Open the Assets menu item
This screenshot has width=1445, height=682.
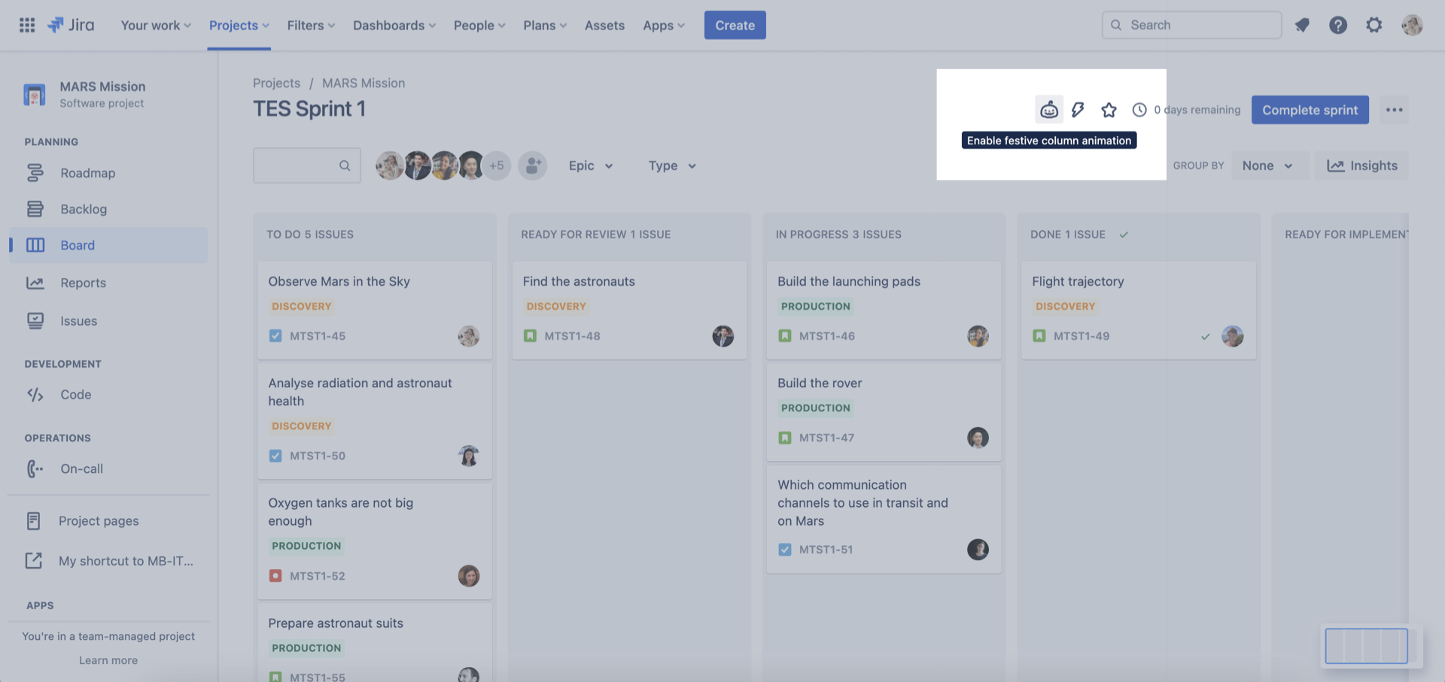(x=604, y=25)
